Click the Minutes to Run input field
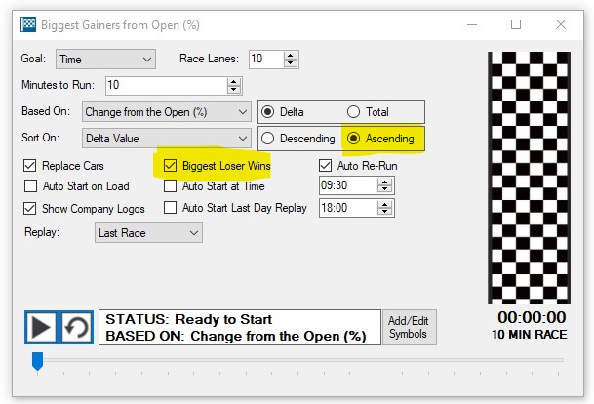This screenshot has width=594, height=404. 164,86
